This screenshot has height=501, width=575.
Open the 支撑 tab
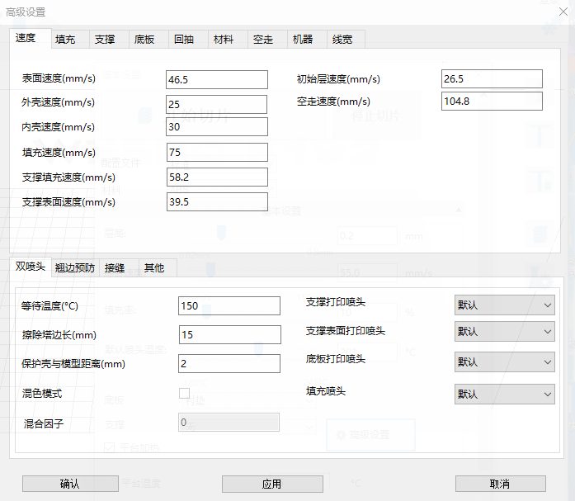pyautogui.click(x=105, y=39)
